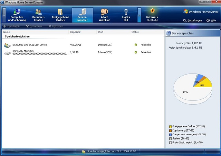Click the ST350083 system disk icon

7,45
